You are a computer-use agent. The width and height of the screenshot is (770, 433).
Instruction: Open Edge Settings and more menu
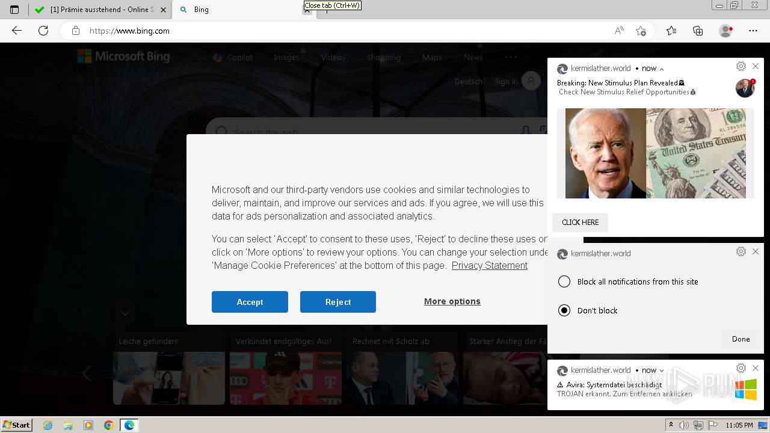[753, 31]
